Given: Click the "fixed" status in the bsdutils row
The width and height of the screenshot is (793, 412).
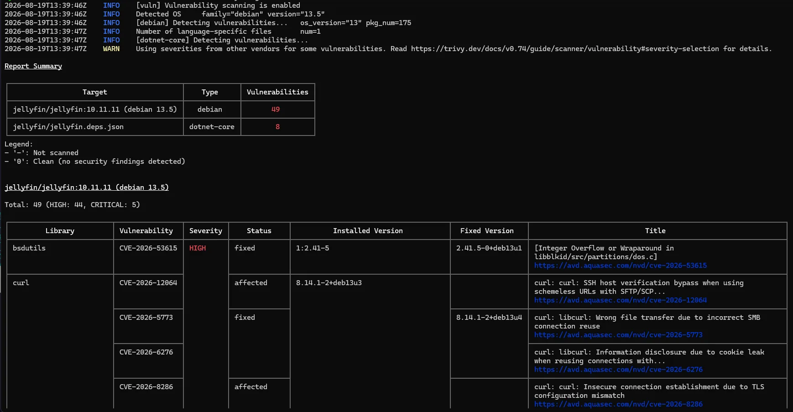Looking at the screenshot, I should 245,248.
